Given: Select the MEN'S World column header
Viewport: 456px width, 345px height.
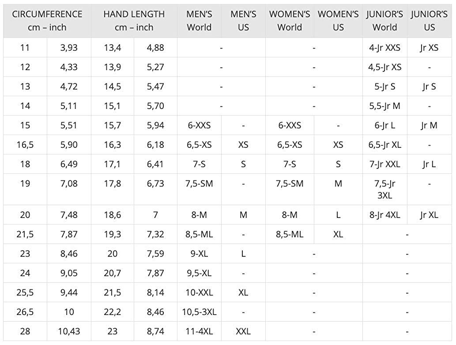Looking at the screenshot, I should click(x=199, y=21).
